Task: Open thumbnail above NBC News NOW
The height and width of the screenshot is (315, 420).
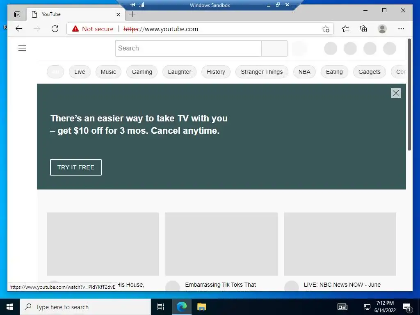Action: tap(340, 244)
